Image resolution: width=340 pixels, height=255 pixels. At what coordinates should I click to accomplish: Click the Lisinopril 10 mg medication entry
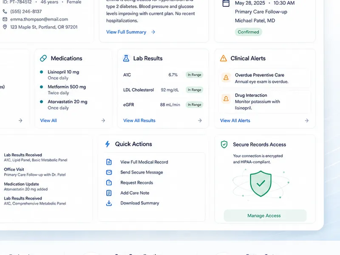pos(63,75)
